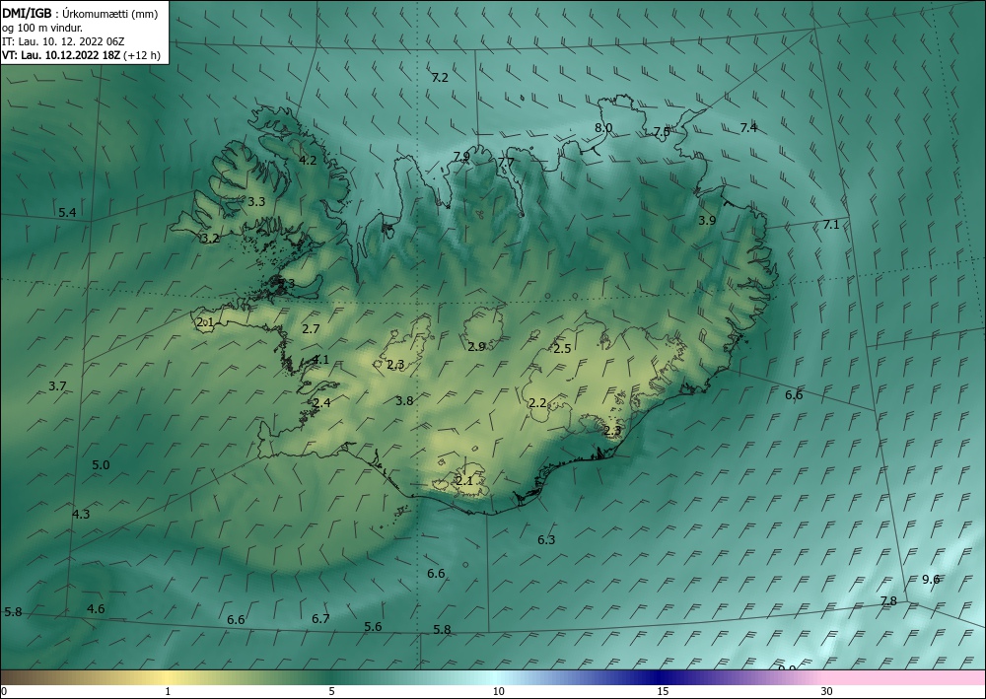The image size is (986, 699).
Task: Click the '15' tick label on the color scale
Action: 663,692
